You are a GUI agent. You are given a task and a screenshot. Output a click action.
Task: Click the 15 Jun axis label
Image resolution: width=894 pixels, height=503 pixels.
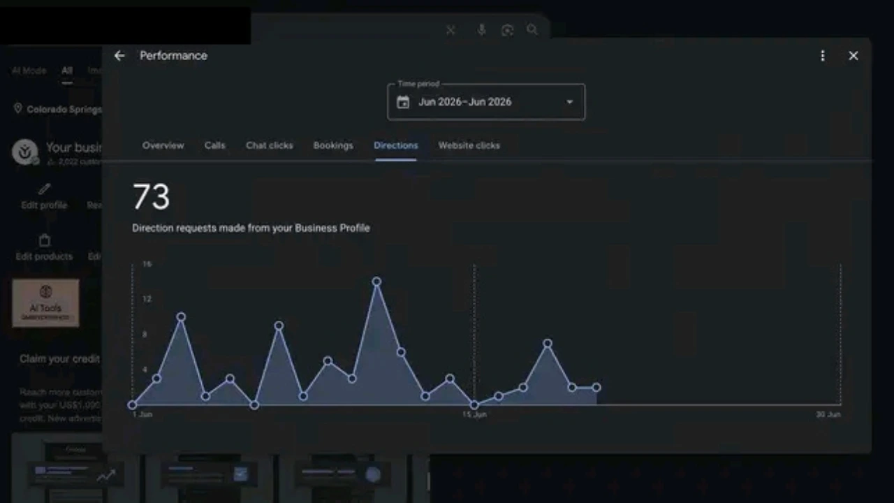click(x=474, y=415)
